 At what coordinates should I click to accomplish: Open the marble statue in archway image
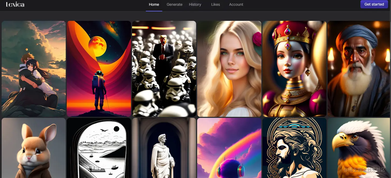(164, 148)
